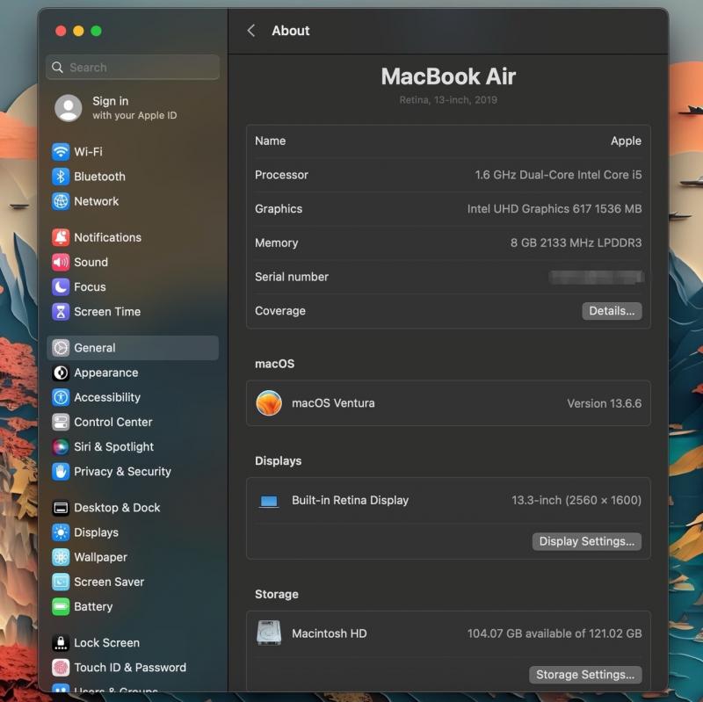Open Focus label in sidebar
Viewport: 703px width, 702px height.
coord(90,287)
